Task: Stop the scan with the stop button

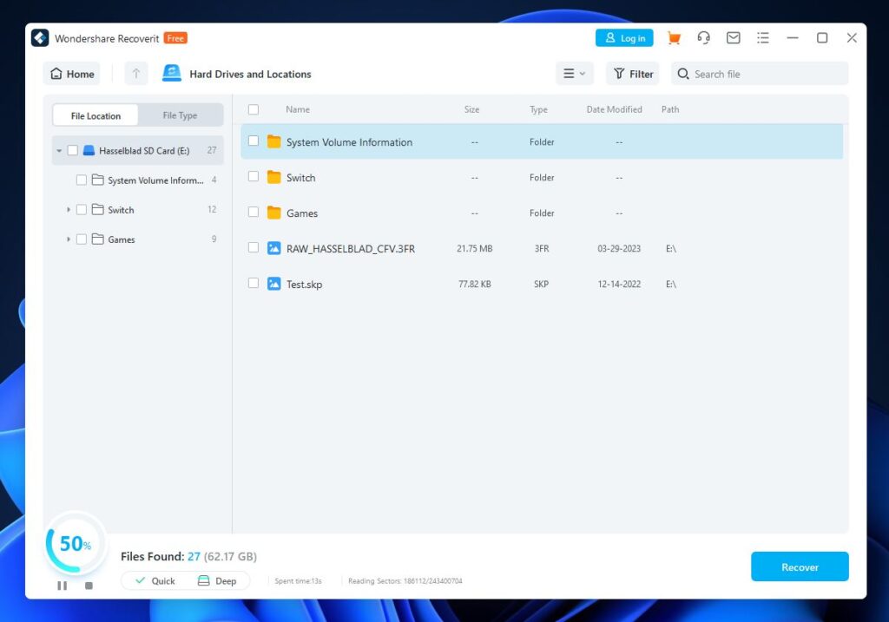Action: click(x=89, y=586)
